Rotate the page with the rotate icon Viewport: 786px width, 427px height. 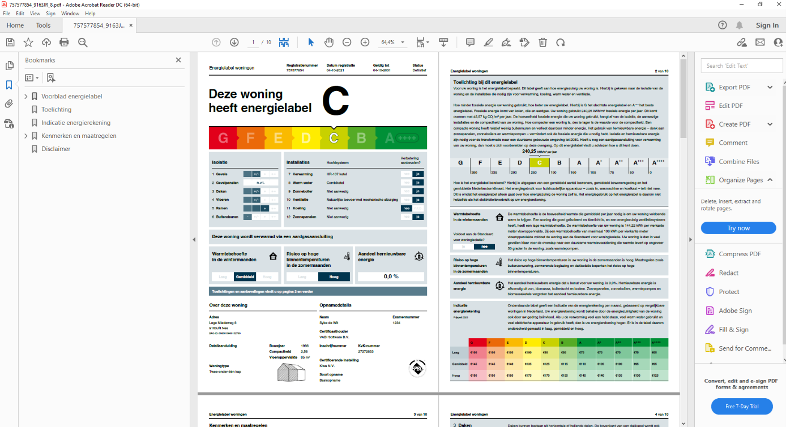click(x=561, y=42)
